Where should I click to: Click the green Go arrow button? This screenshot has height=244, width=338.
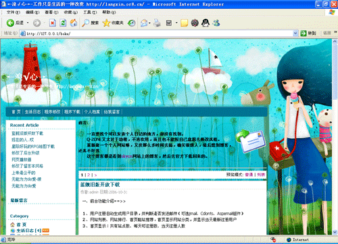[304, 34]
